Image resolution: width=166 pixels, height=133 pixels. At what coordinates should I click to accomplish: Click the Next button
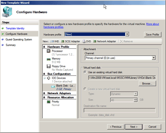(134, 127)
